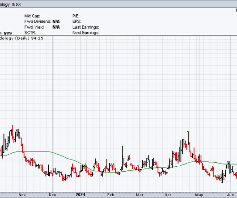Click the 'Fwd Dividend:' label
Screen dimensions: 237x198
click(38, 21)
